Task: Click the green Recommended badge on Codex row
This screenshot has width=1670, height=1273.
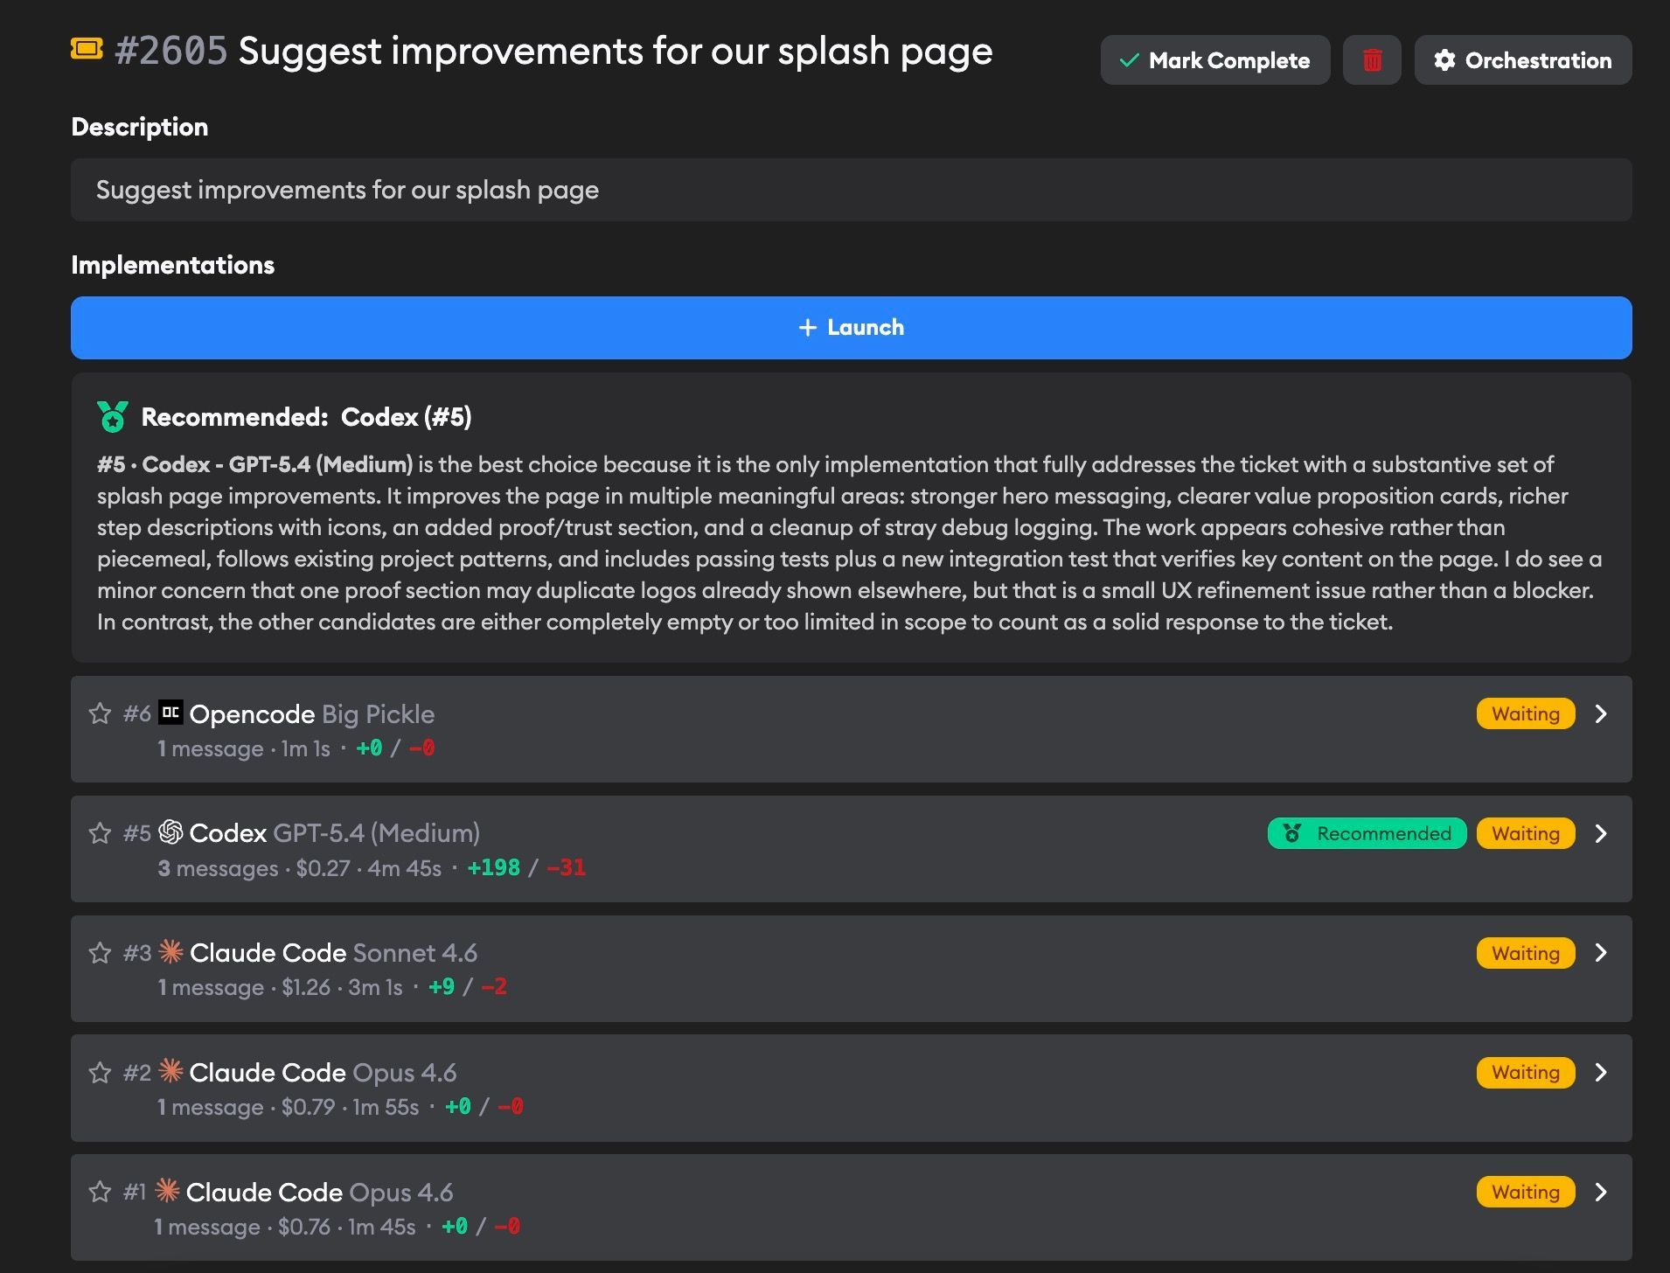Action: [x=1367, y=833]
